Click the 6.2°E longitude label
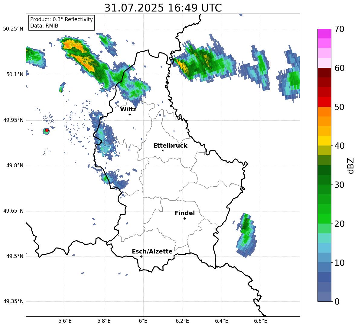 point(182,321)
